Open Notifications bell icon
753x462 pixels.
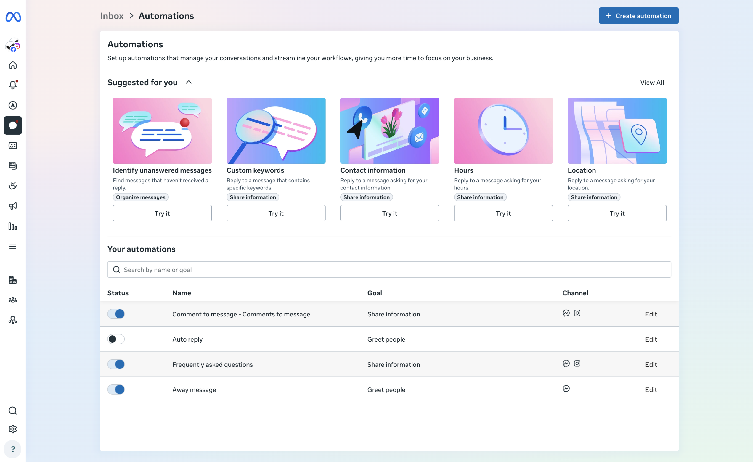click(13, 85)
